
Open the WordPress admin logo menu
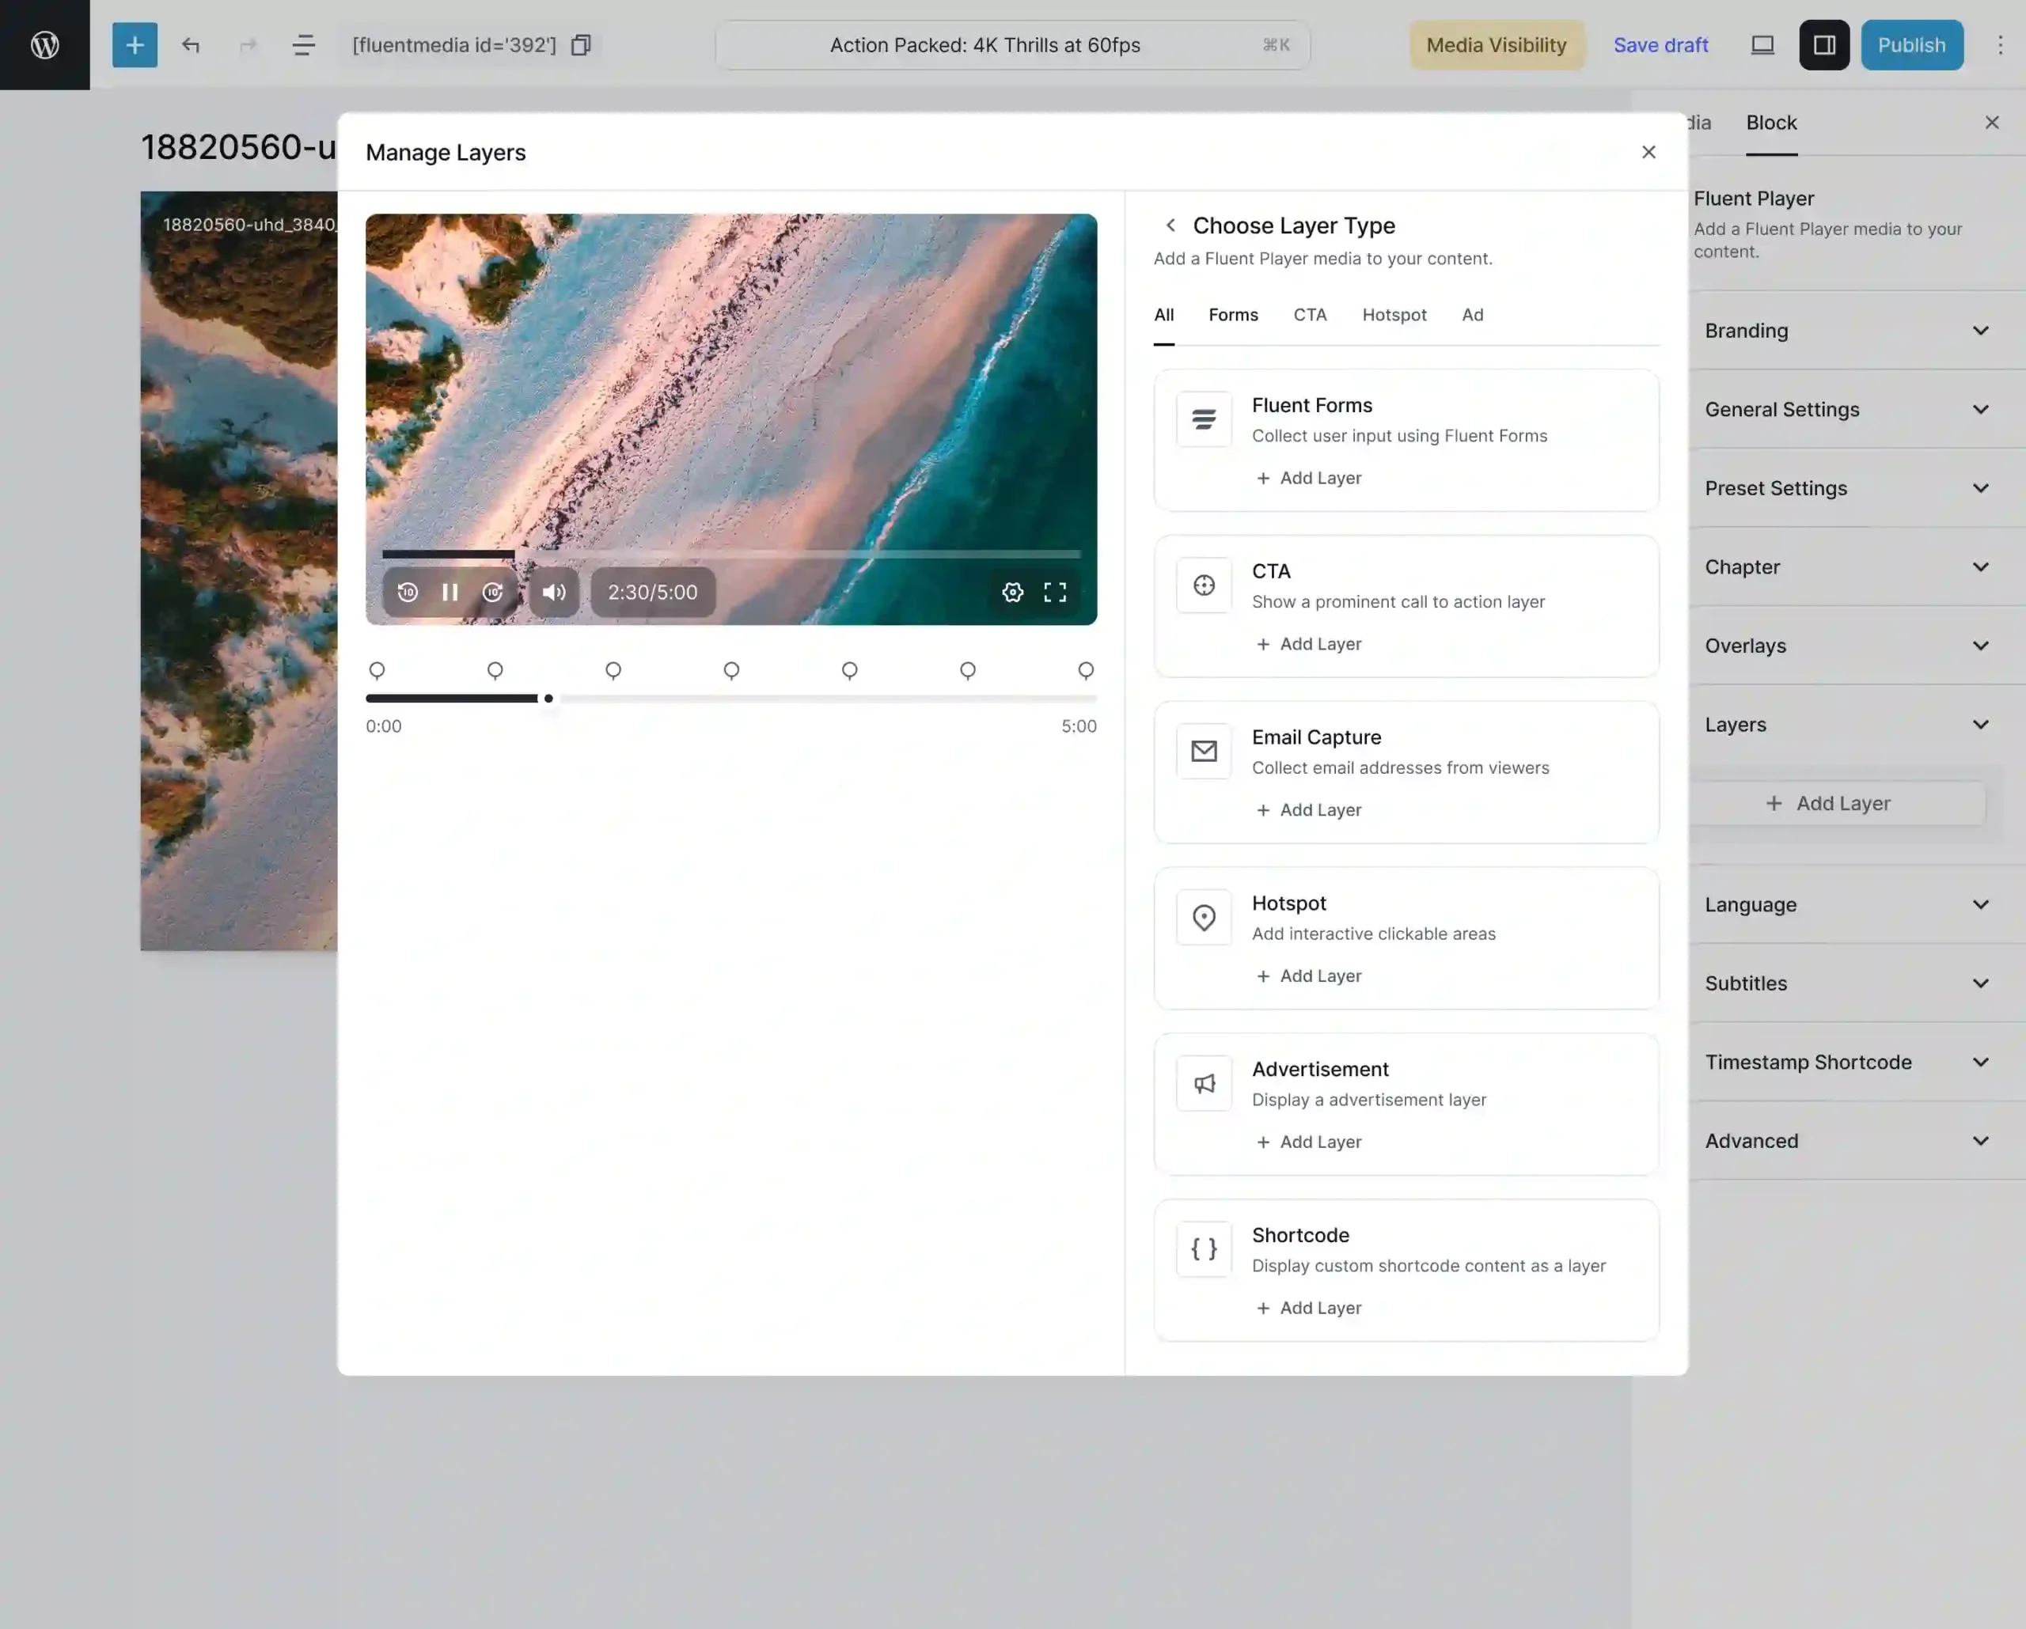44,44
